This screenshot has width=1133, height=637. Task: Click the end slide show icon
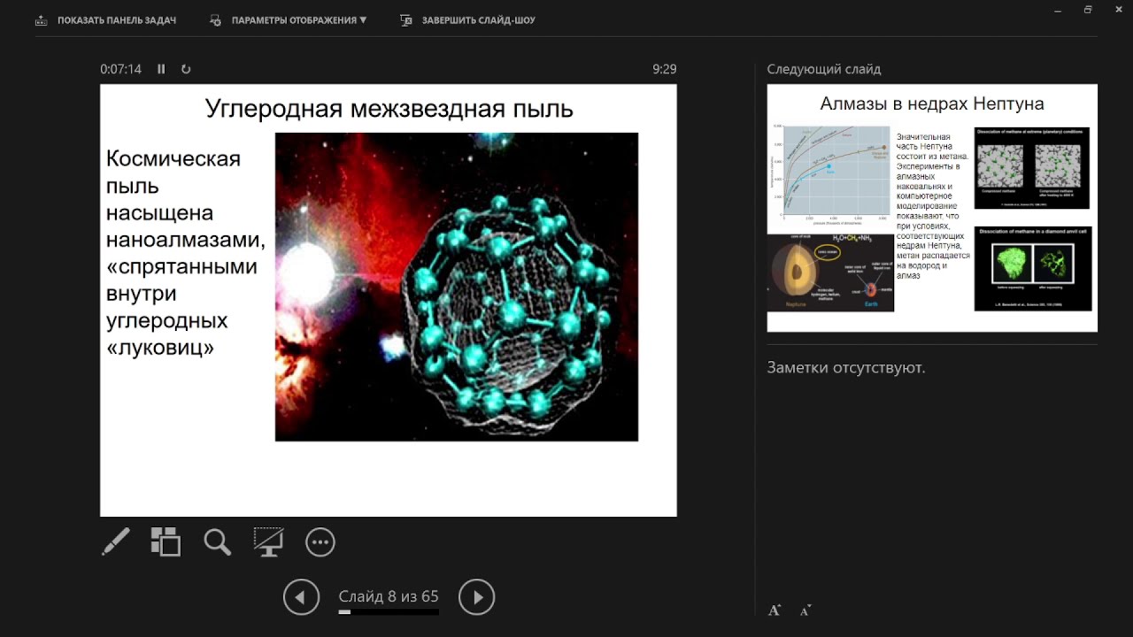pos(405,20)
